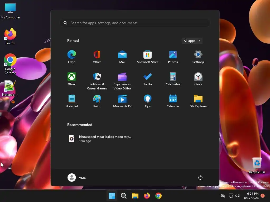Click the network status tray icon
270x202 pixels.
click(x=231, y=196)
